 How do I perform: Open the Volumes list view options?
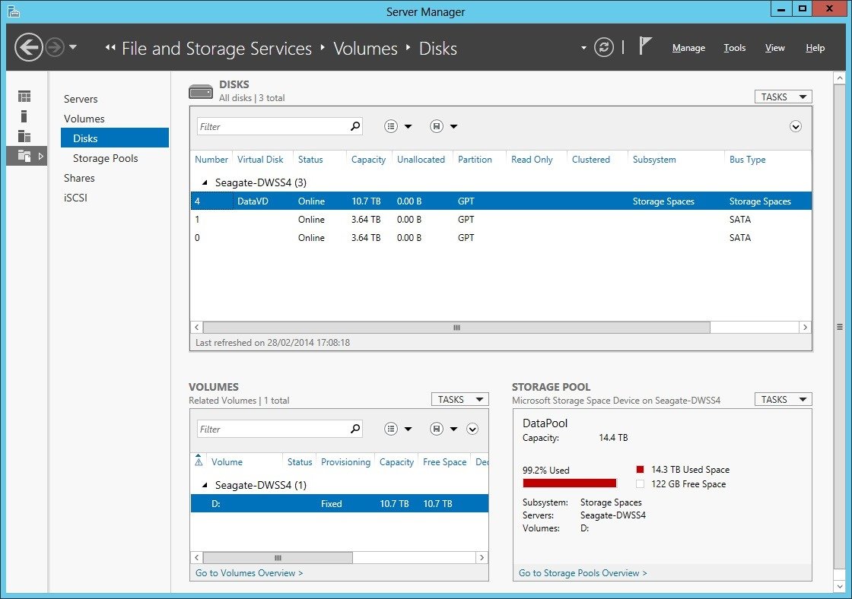(398, 429)
